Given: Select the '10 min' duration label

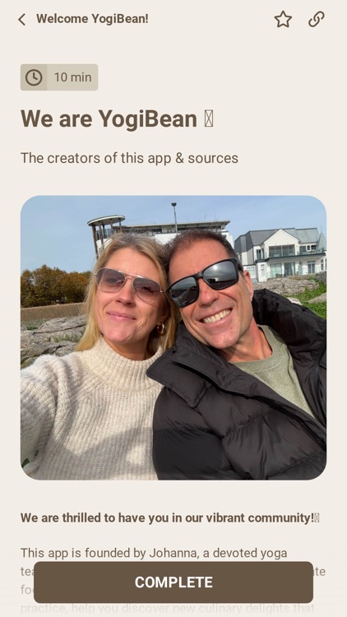Looking at the screenshot, I should click(x=73, y=77).
